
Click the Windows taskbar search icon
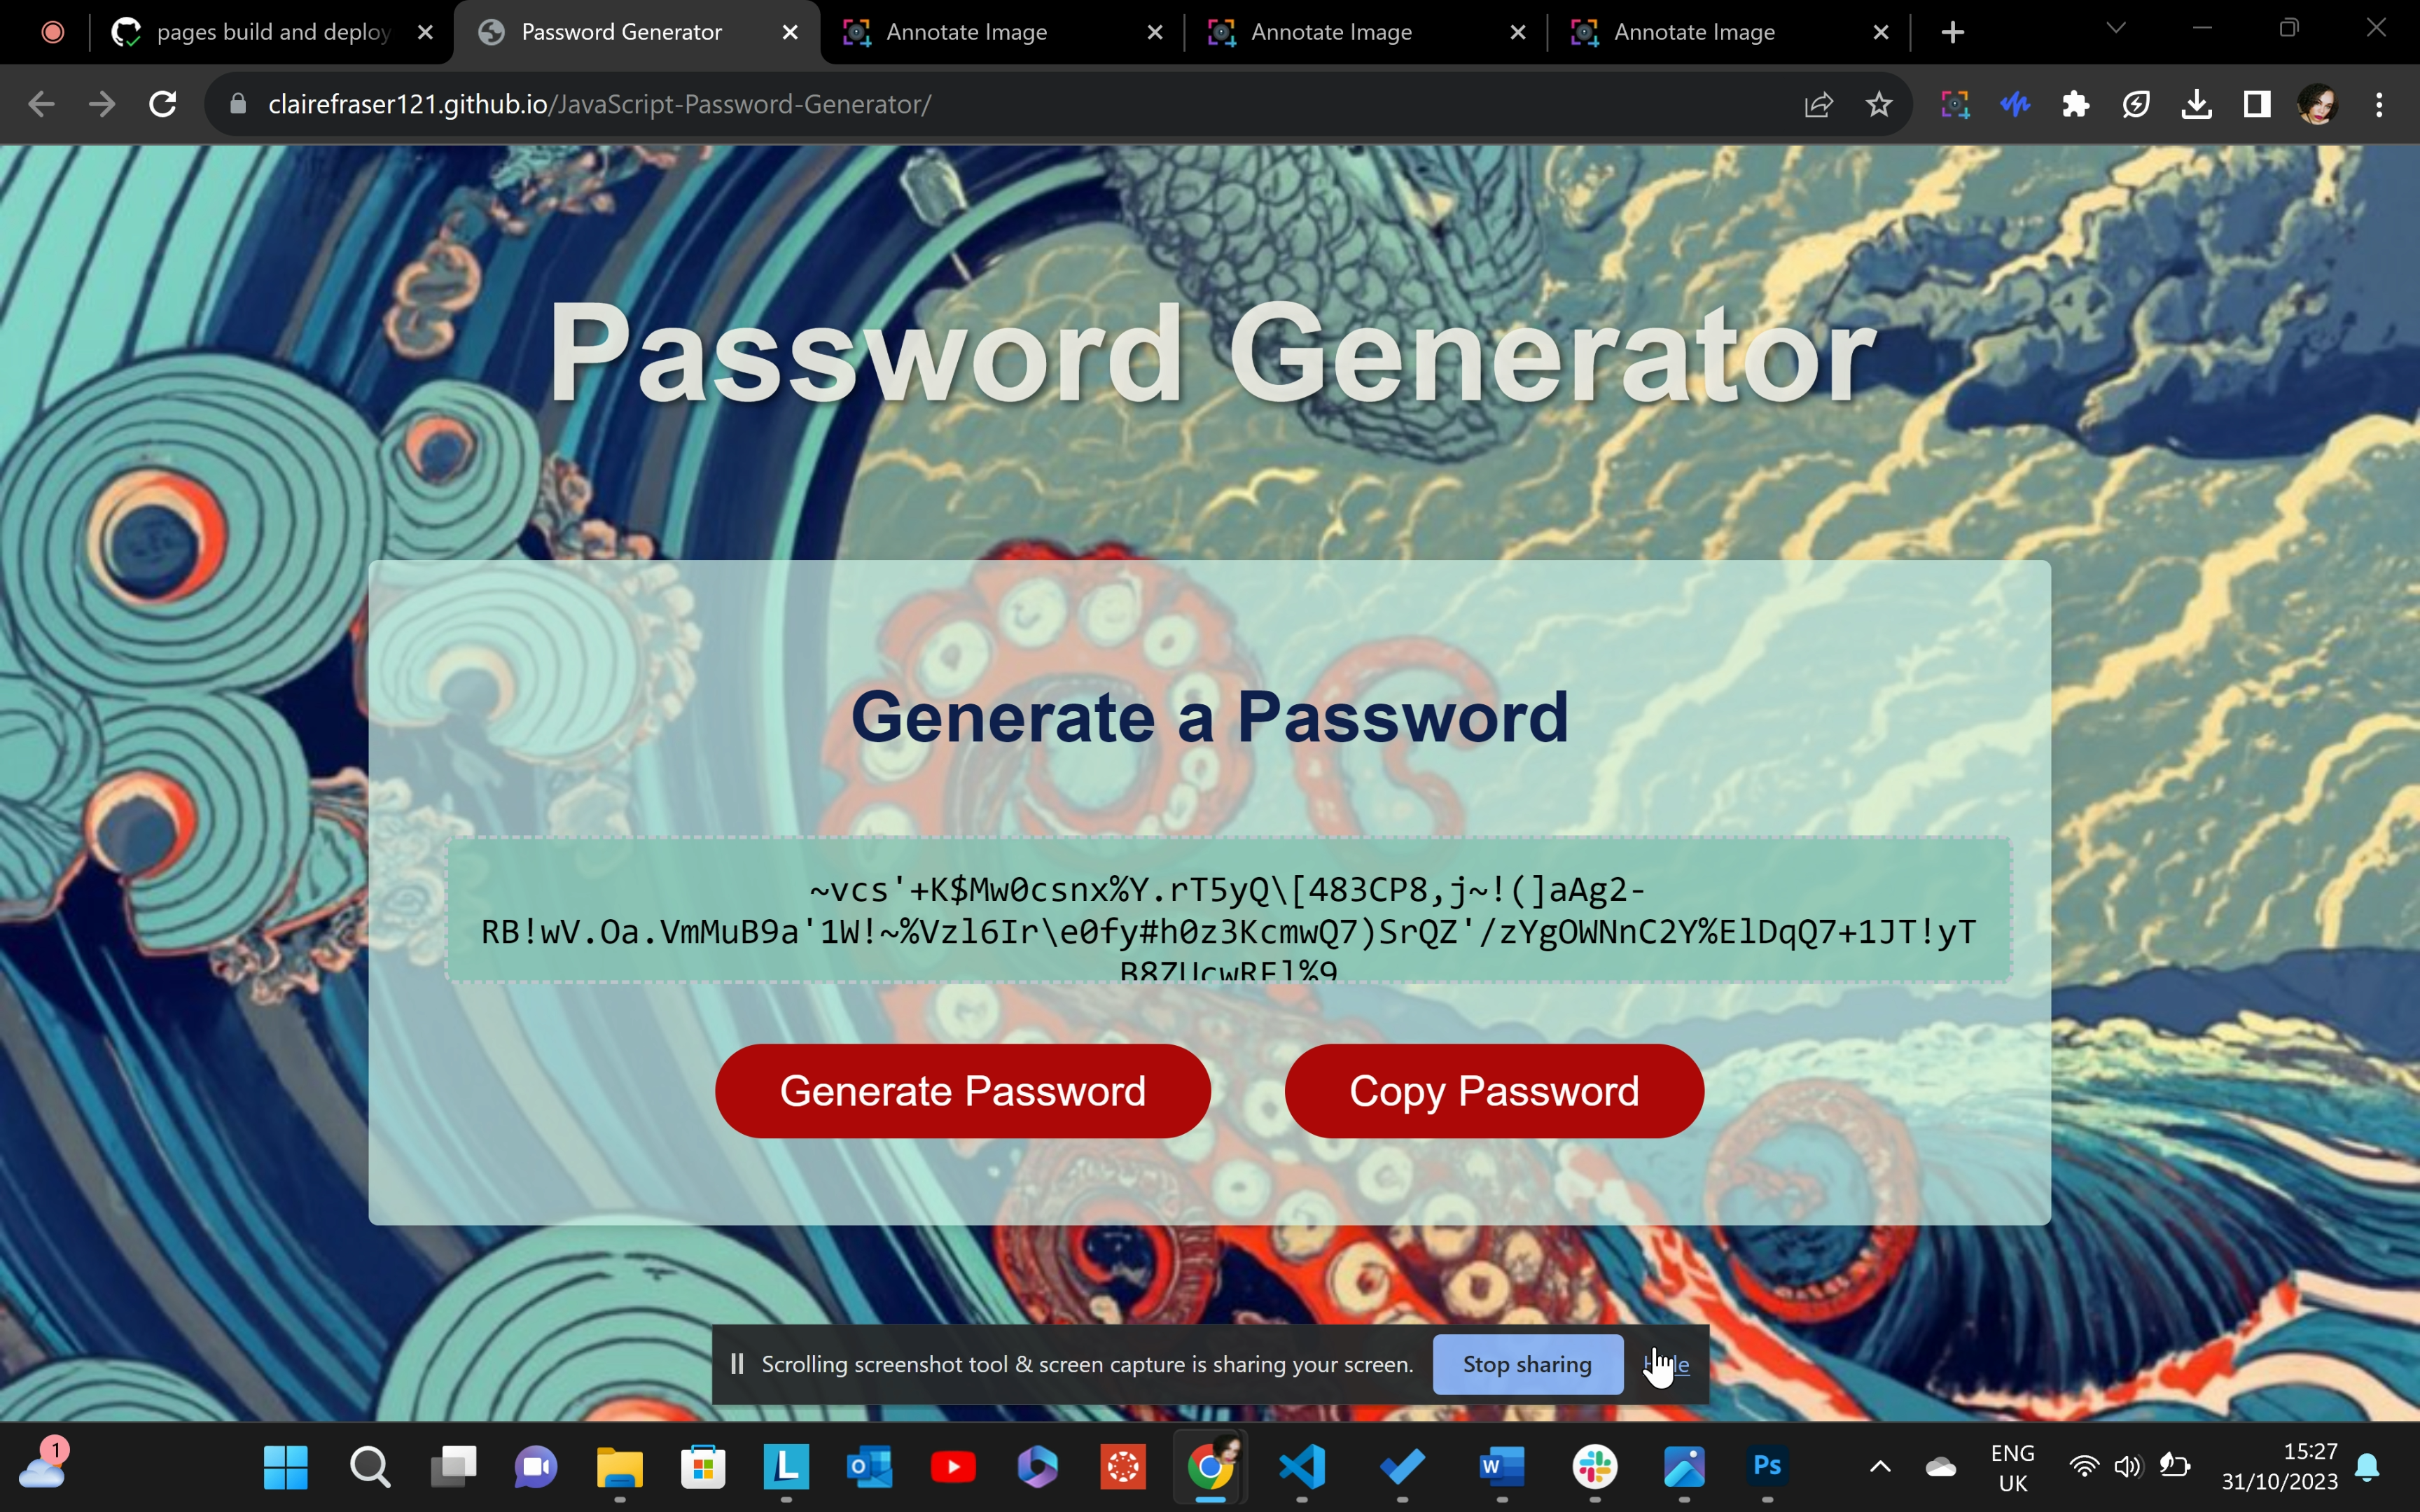371,1466
